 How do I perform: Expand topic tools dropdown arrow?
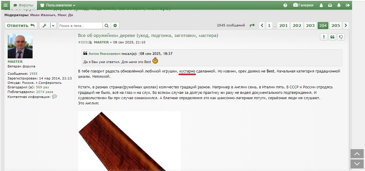click(x=53, y=26)
